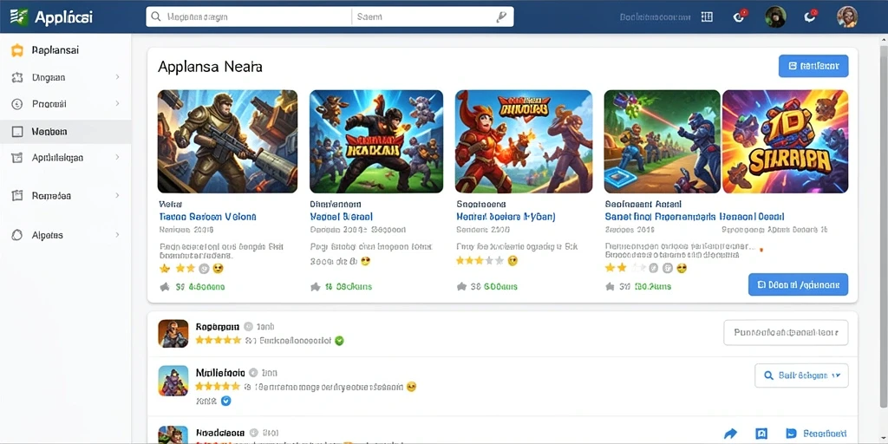
Task: Click the orange Raplansai sidebar icon
Action: click(17, 50)
